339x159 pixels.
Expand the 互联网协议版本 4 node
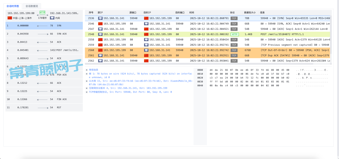[87, 88]
